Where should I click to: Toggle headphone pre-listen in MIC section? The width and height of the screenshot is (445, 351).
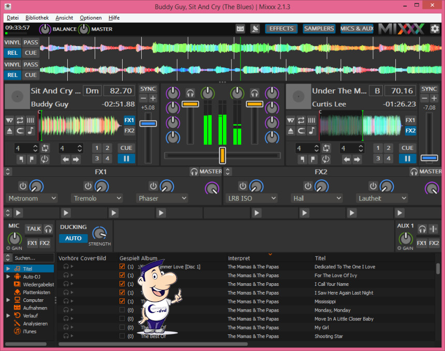coord(48,229)
